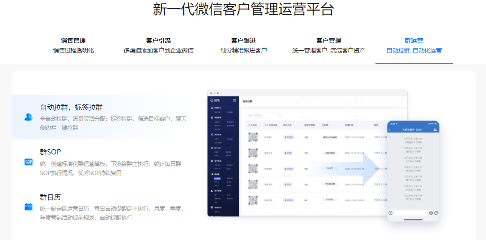Click the phone chat message input box
The width and height of the screenshot is (486, 240).
tap(411, 213)
